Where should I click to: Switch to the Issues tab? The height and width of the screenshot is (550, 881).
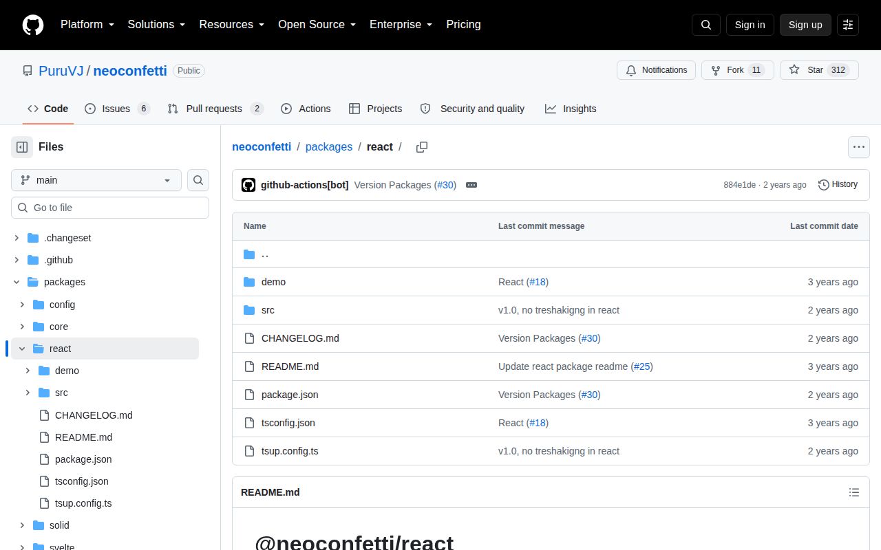117,109
